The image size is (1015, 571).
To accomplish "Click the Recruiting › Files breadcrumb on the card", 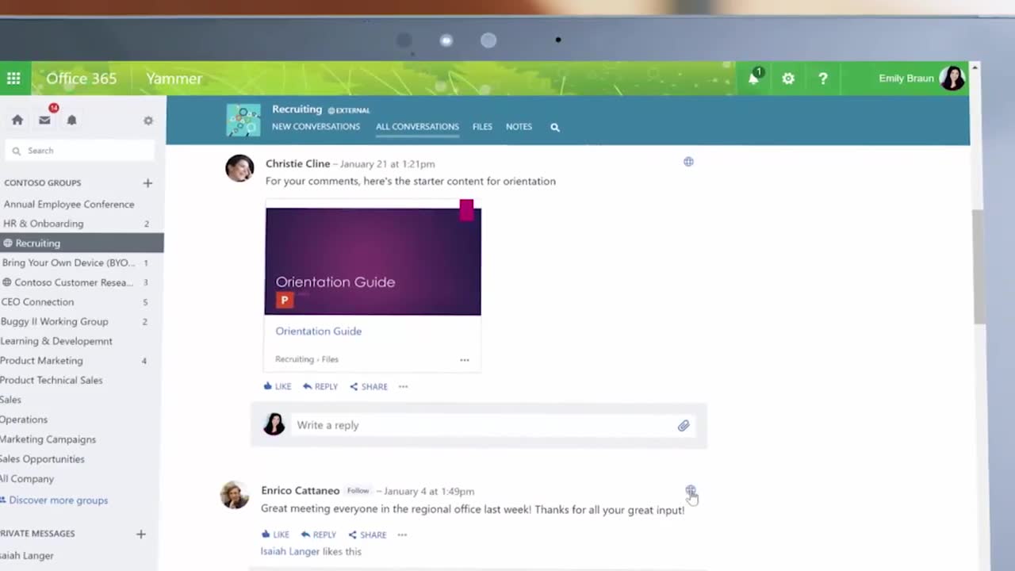I will point(307,359).
